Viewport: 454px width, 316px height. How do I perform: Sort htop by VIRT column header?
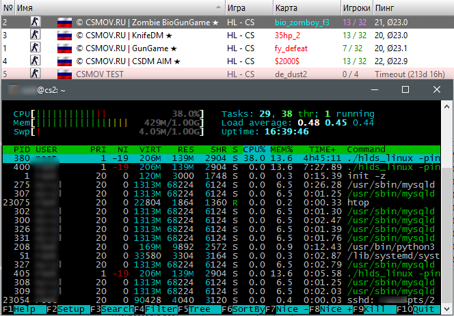click(150, 149)
